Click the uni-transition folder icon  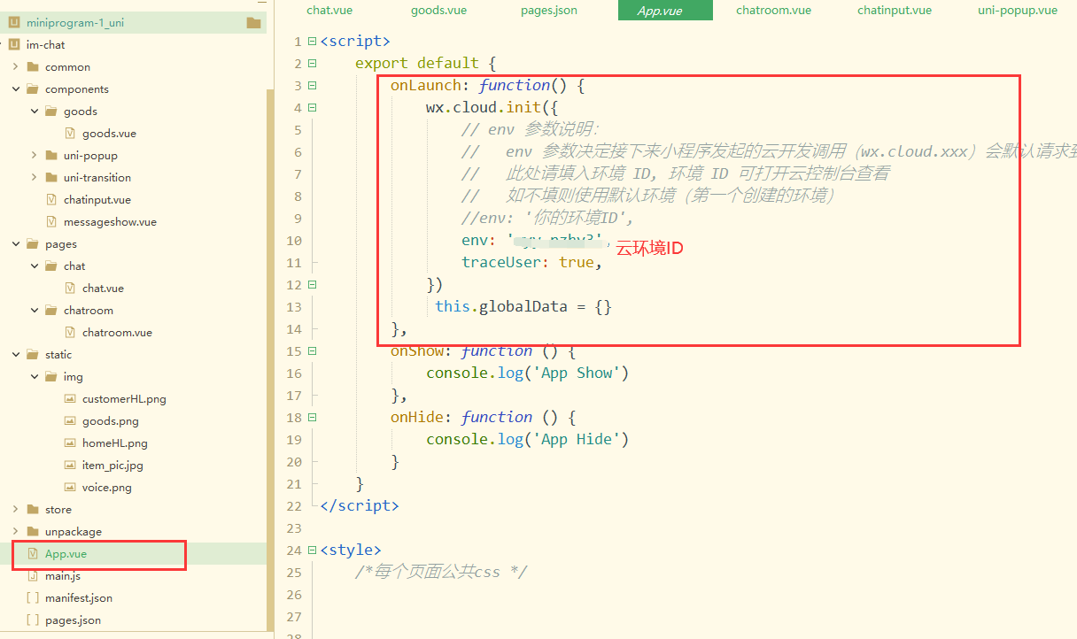(51, 177)
